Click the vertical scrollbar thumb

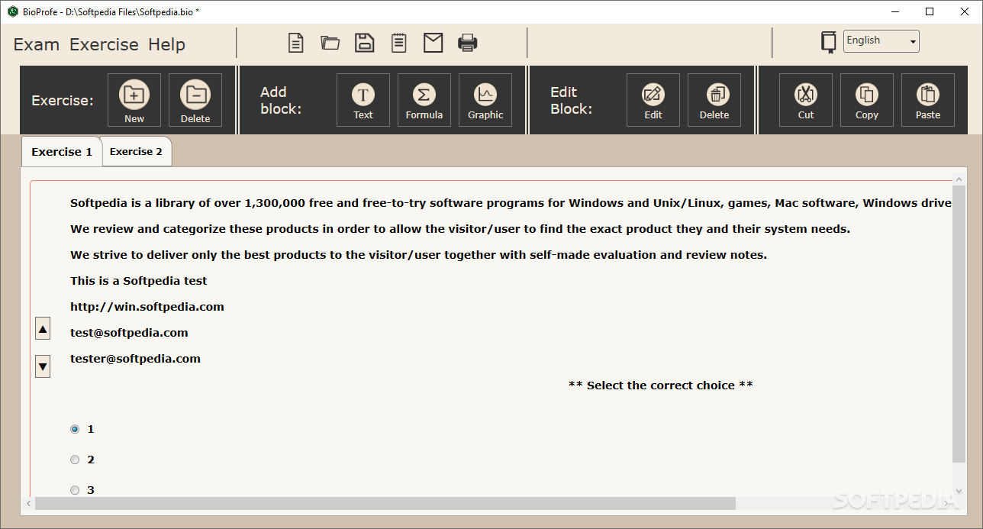959,324
